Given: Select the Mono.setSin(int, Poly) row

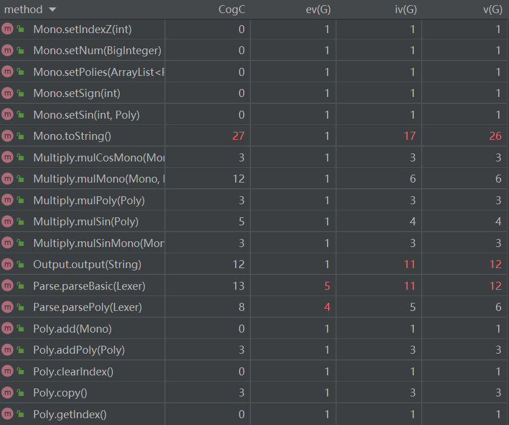Looking at the screenshot, I should click(255, 115).
